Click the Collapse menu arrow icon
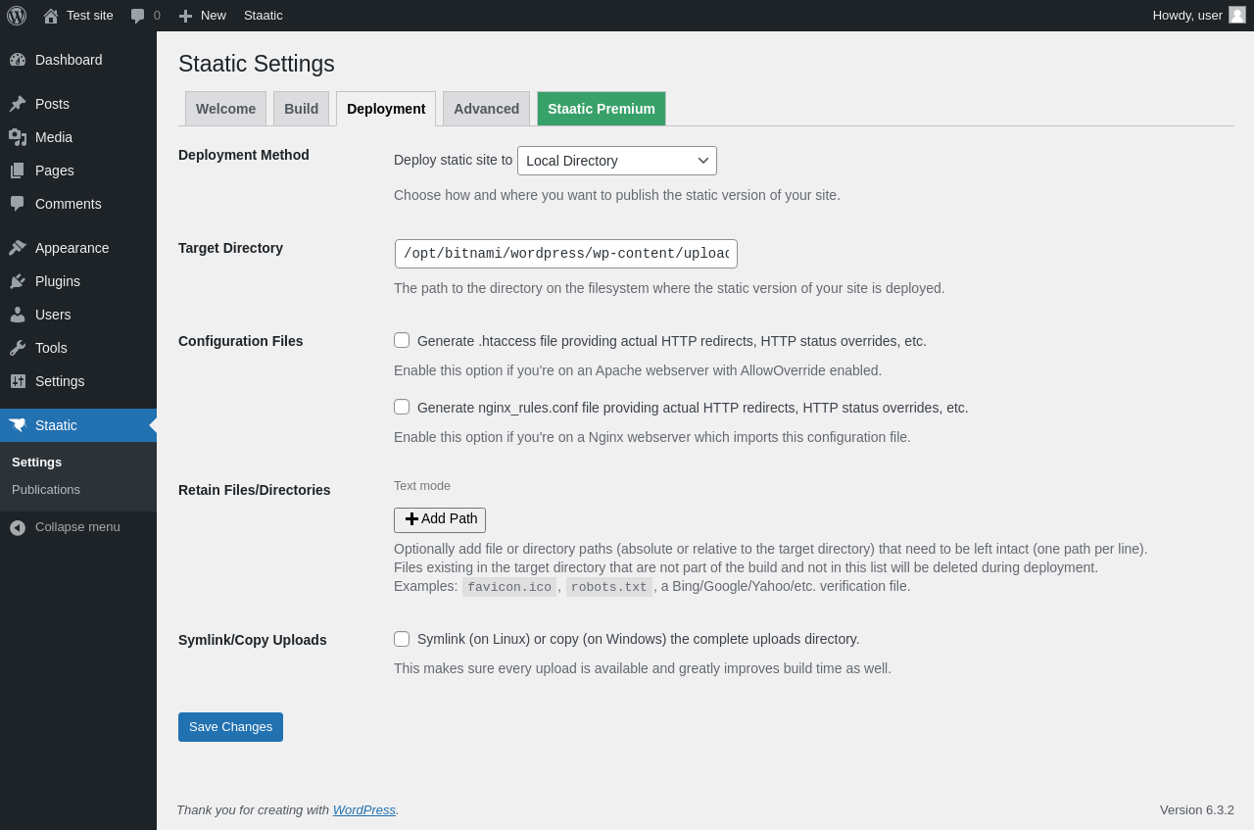Screen dimensions: 1254x830 pyautogui.click(x=18, y=527)
